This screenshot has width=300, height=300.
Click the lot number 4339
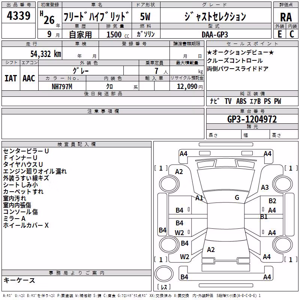pyautogui.click(x=18, y=16)
